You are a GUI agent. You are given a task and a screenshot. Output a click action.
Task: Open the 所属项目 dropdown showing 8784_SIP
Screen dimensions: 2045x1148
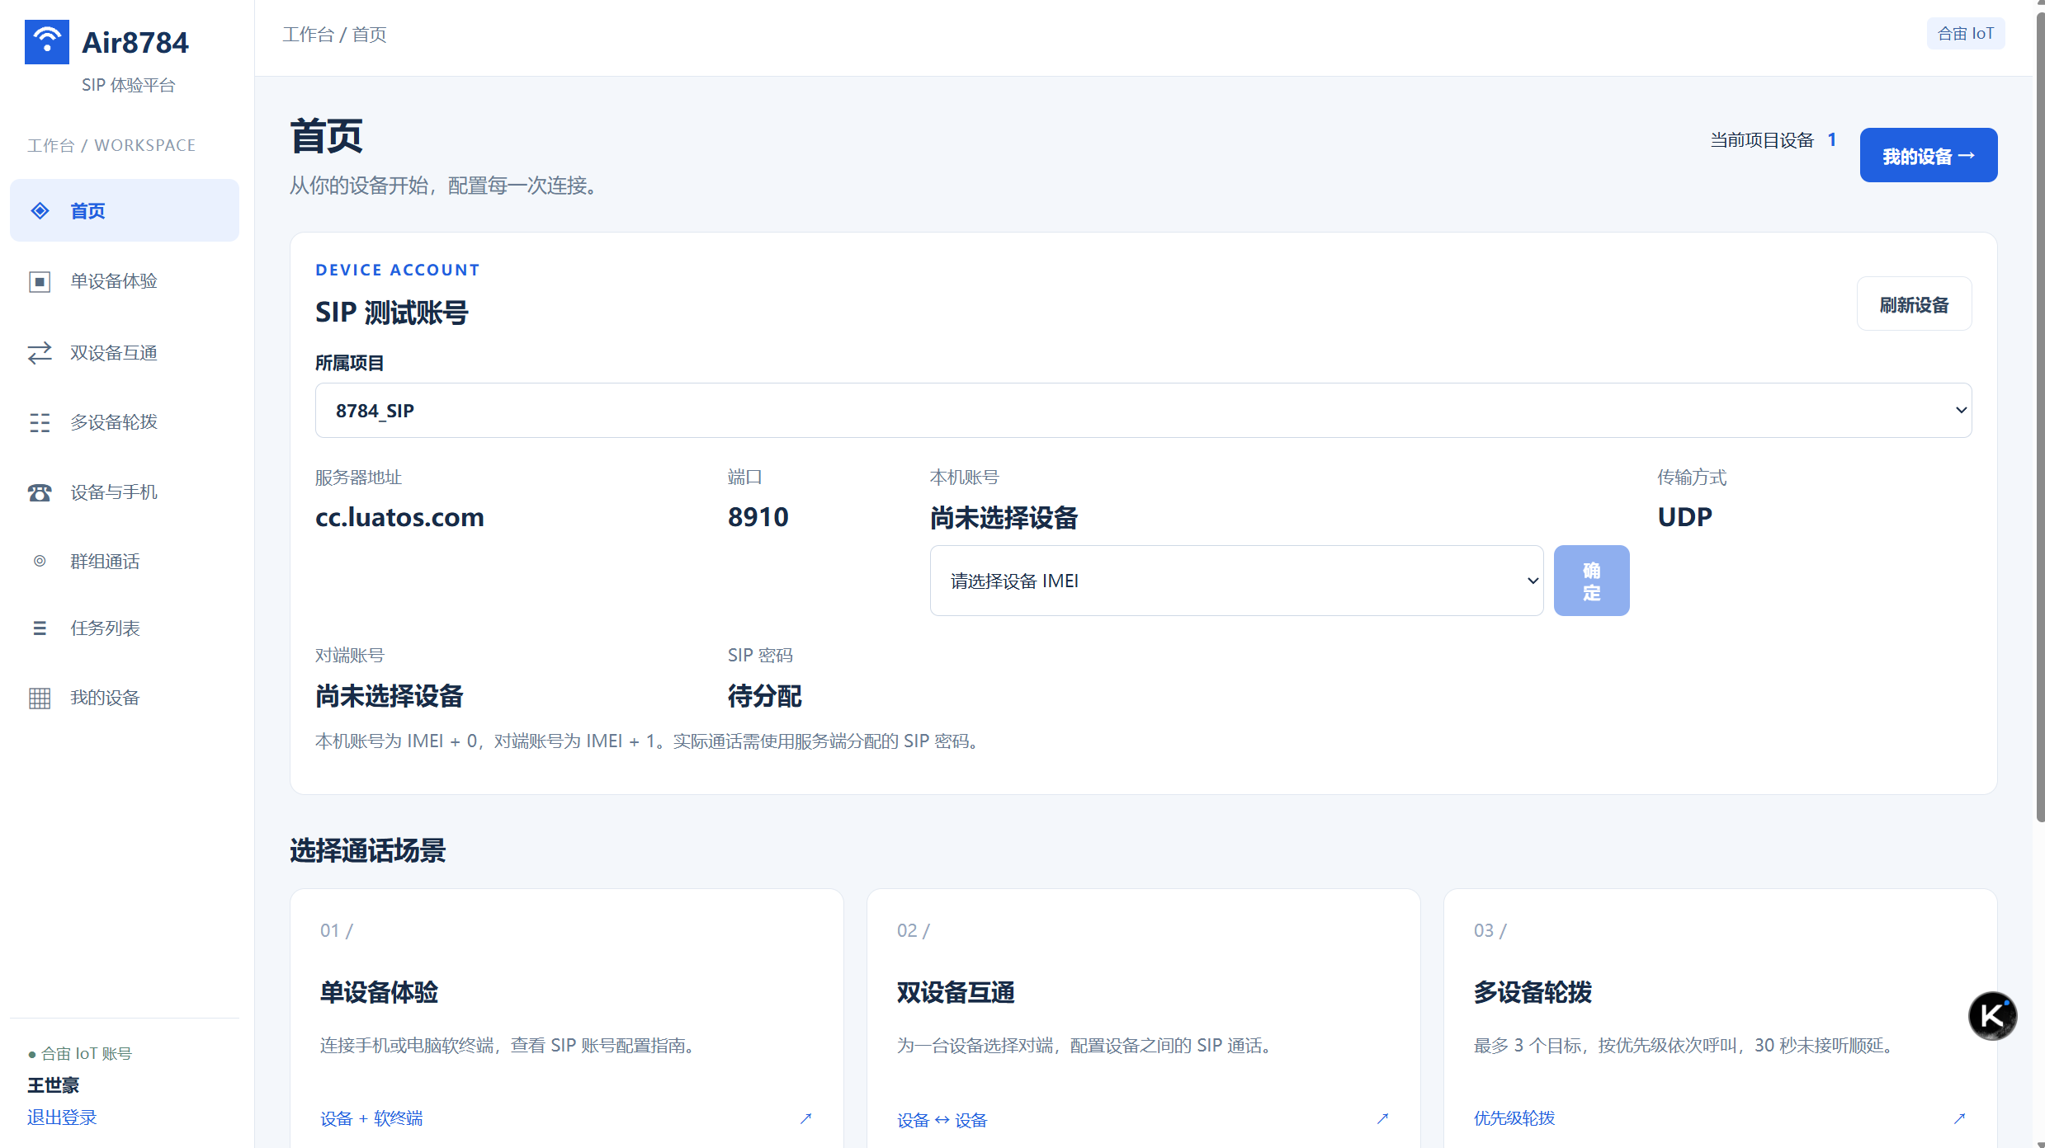point(1143,410)
